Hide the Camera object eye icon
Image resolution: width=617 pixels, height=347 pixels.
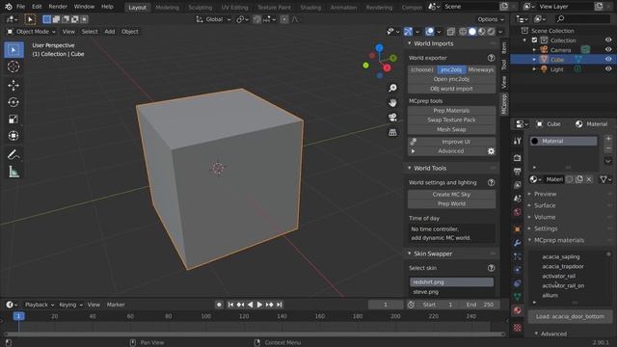click(608, 49)
